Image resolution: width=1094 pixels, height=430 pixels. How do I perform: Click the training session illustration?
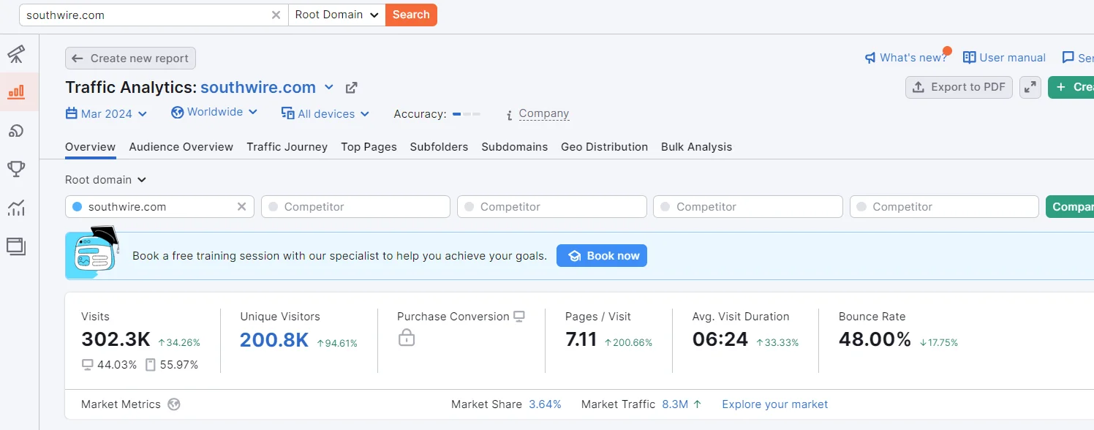tap(93, 252)
